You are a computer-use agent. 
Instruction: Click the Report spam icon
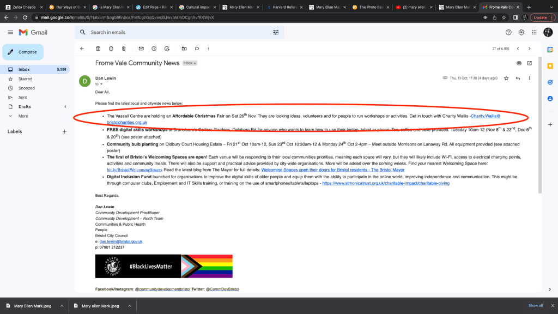point(111,49)
